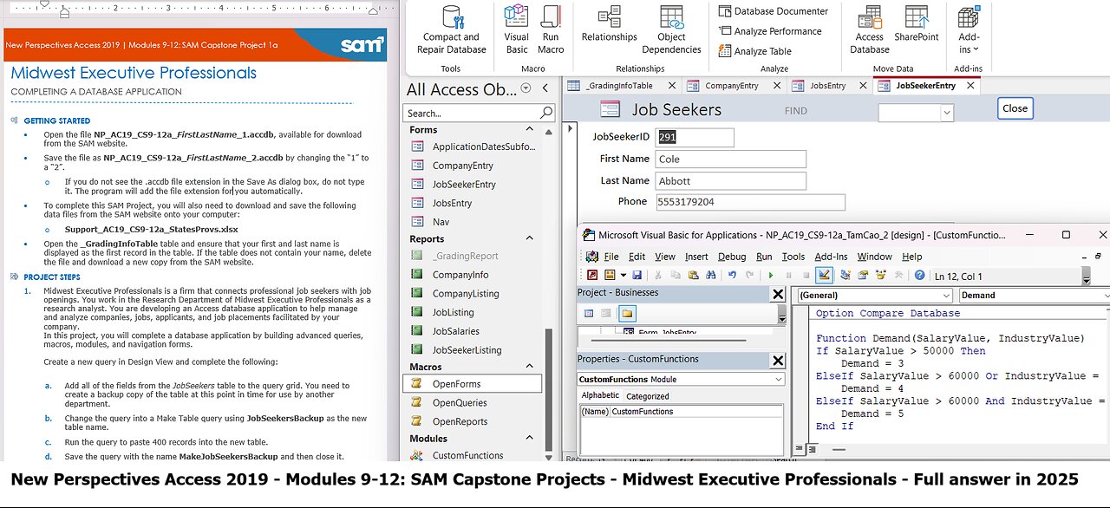Viewport: 1110px width, 508px height.
Task: Collapse the Reports group
Action: (x=530, y=239)
